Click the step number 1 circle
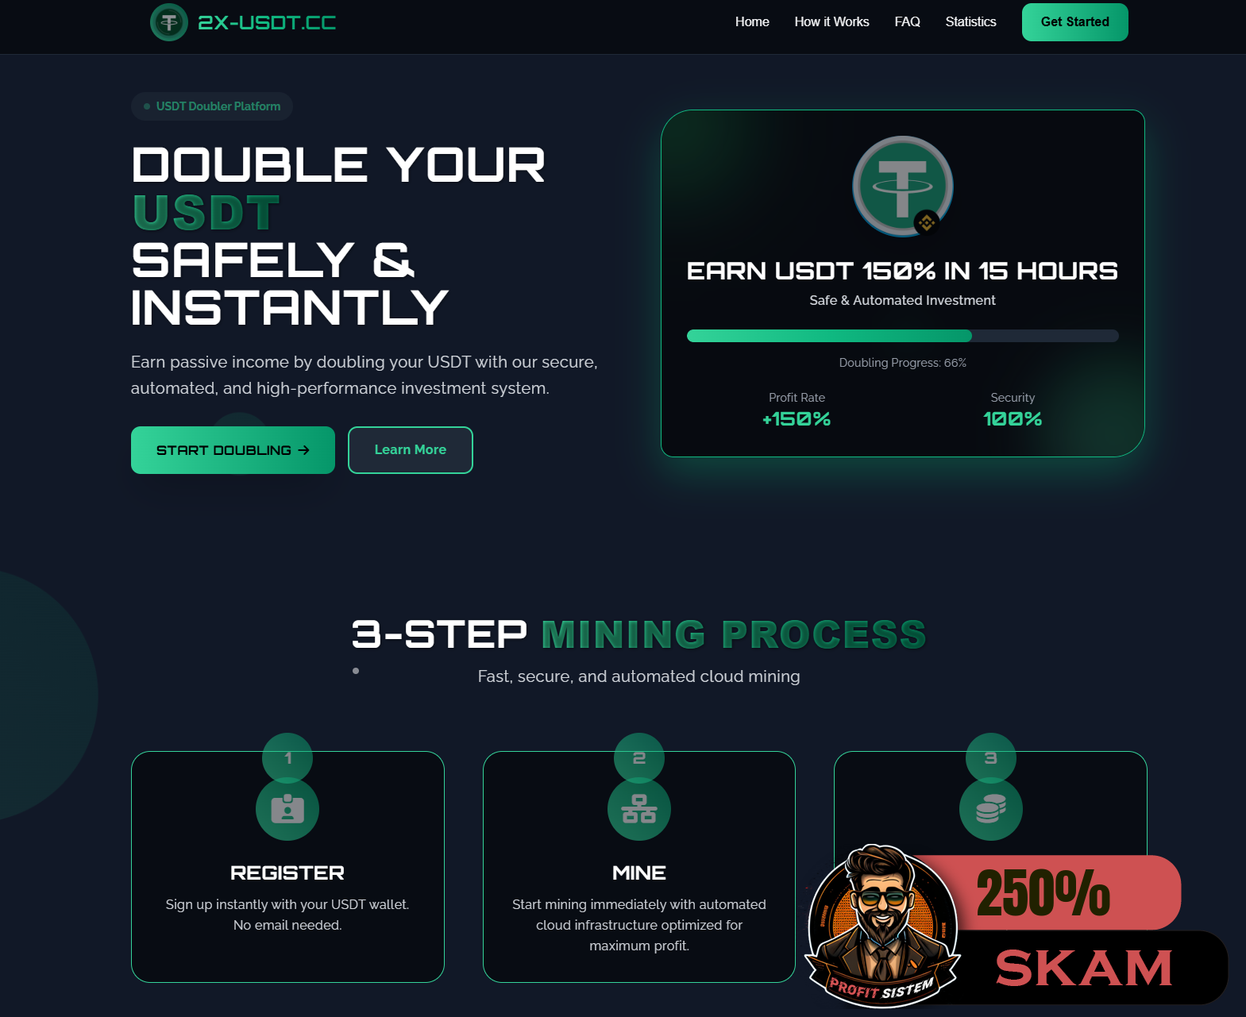 [x=287, y=758]
